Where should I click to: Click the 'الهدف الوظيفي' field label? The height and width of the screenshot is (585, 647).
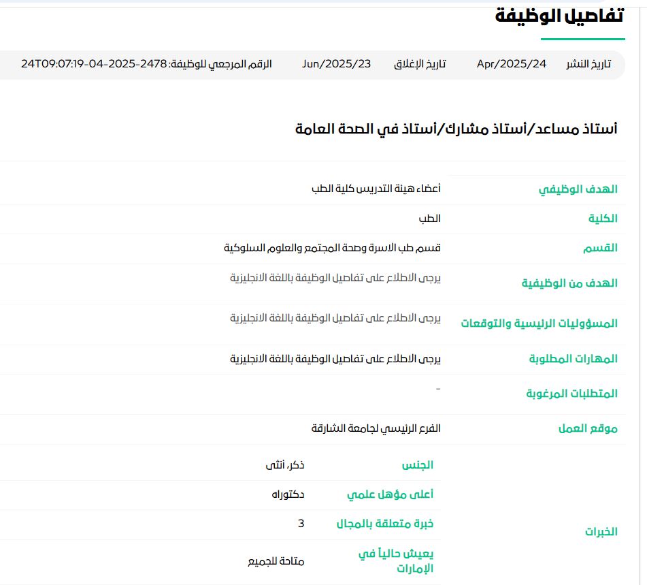pos(578,189)
